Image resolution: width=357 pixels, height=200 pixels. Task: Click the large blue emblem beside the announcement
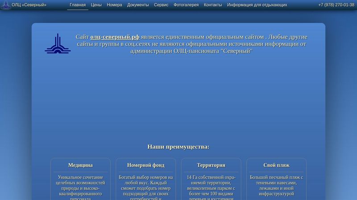point(58,44)
